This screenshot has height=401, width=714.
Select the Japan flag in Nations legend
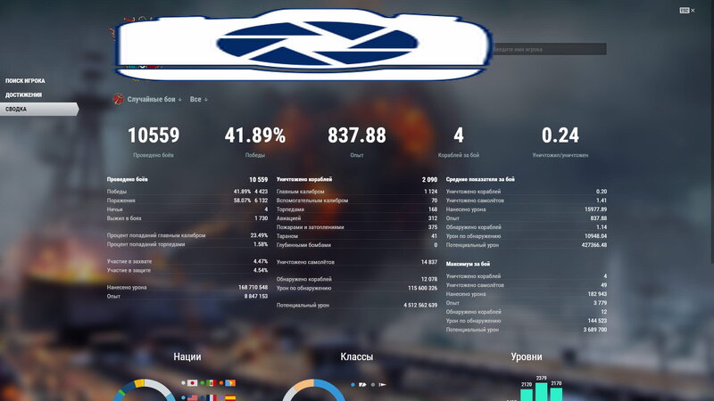pos(192,383)
